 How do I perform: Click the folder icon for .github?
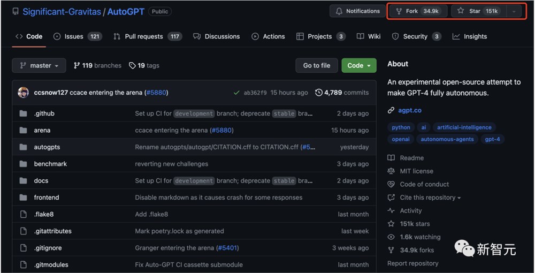point(23,113)
